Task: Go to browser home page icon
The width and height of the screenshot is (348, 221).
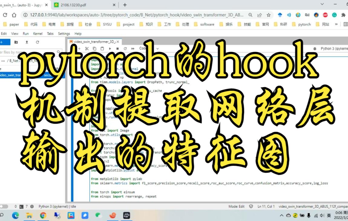Action: (x=14, y=15)
